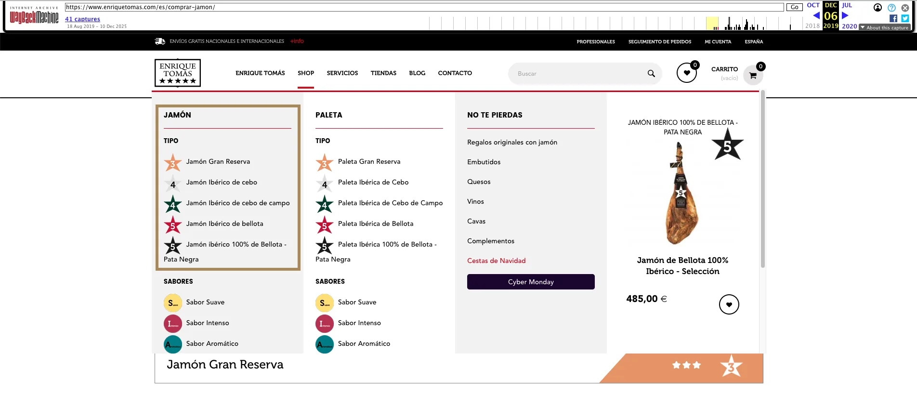Open Cestas de Navidad link
This screenshot has width=917, height=407.
tap(497, 261)
